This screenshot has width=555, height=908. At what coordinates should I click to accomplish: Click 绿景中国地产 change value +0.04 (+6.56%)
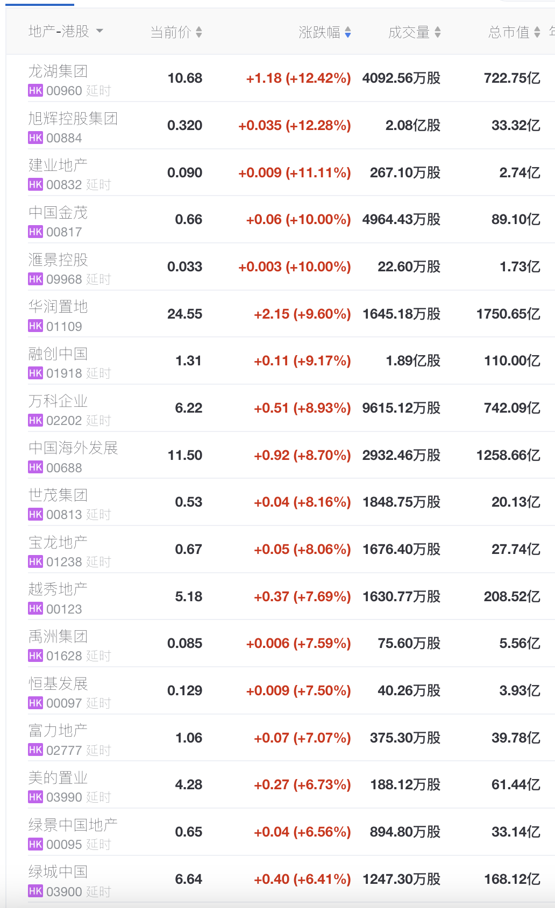click(302, 832)
